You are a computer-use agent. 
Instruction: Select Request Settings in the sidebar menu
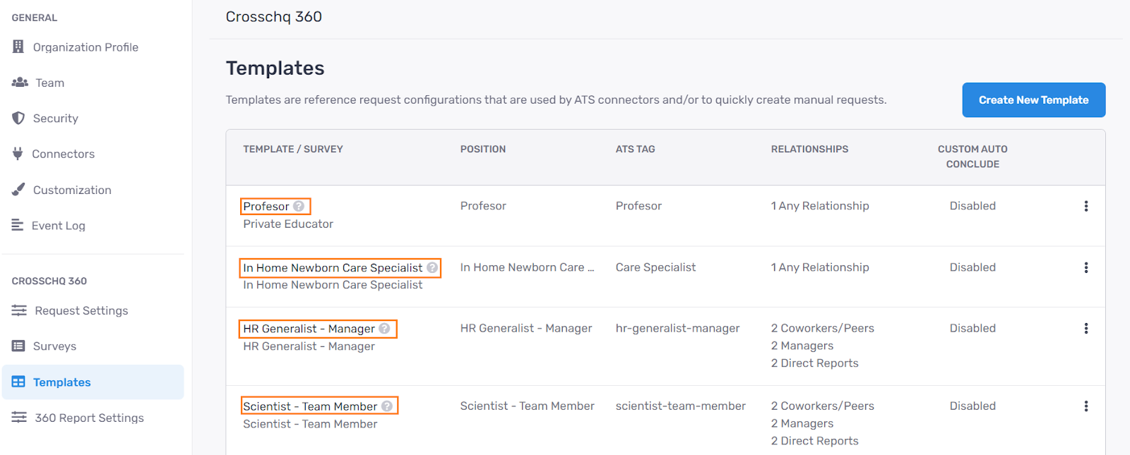[80, 310]
